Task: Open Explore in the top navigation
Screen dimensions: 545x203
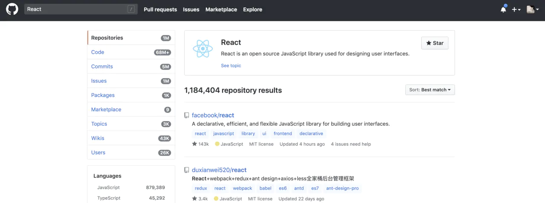Action: click(x=252, y=9)
